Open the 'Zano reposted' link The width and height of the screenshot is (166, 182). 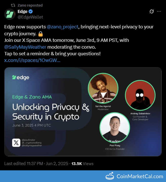(30, 5)
